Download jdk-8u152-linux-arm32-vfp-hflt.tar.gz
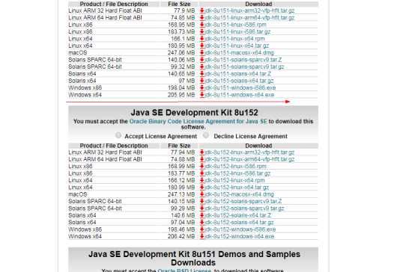Image resolution: width=415 pixels, height=272 pixels. point(249,152)
